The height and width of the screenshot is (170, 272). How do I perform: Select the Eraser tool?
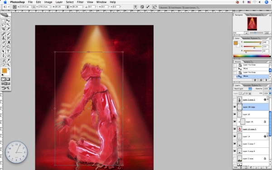click(x=3, y=42)
